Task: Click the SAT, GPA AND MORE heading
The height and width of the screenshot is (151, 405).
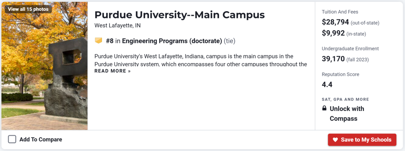Action: (345, 99)
